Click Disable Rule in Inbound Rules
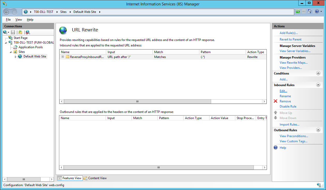 click(288, 106)
